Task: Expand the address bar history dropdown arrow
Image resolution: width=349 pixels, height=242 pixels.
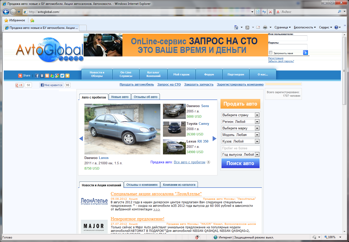Action: tap(252, 12)
